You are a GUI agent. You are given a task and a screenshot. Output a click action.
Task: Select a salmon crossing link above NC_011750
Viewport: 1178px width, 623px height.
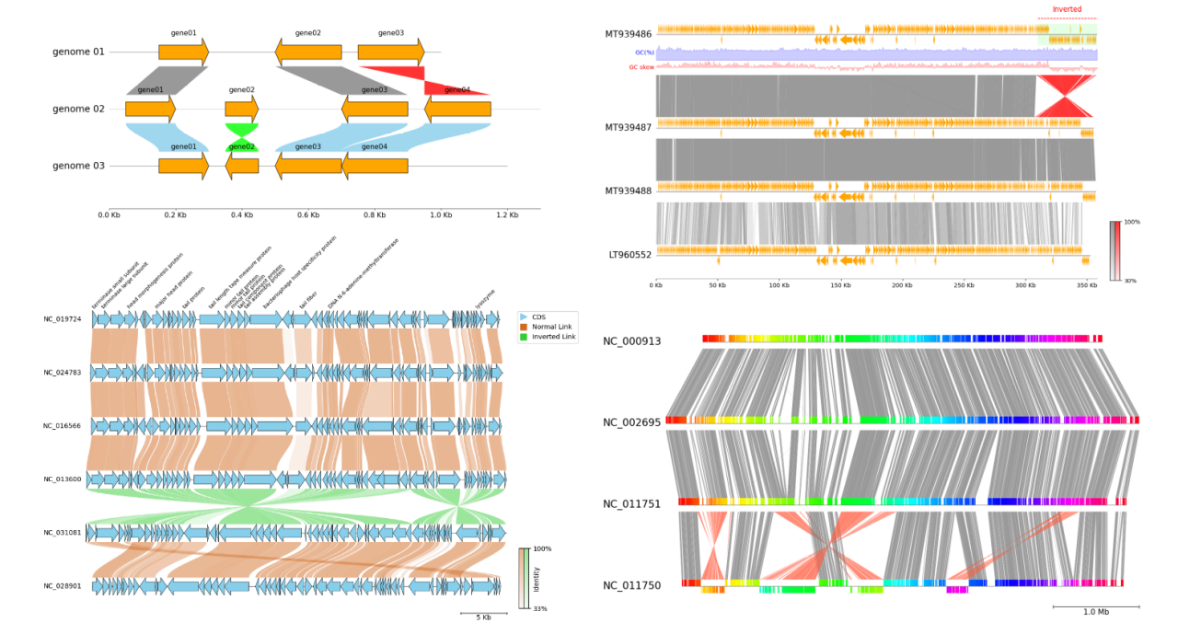click(x=828, y=543)
